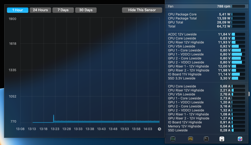Show the 30 Days history tab

tap(86, 10)
